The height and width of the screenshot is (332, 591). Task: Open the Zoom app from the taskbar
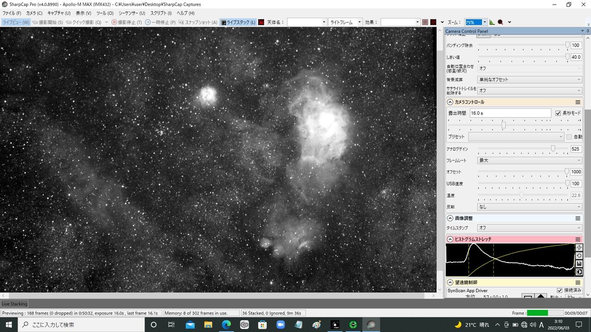280,325
